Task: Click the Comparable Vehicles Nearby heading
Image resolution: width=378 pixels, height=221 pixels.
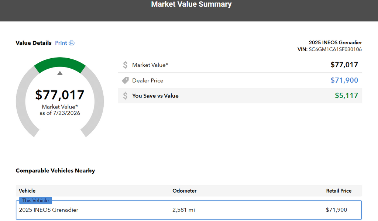Action: tap(55, 170)
